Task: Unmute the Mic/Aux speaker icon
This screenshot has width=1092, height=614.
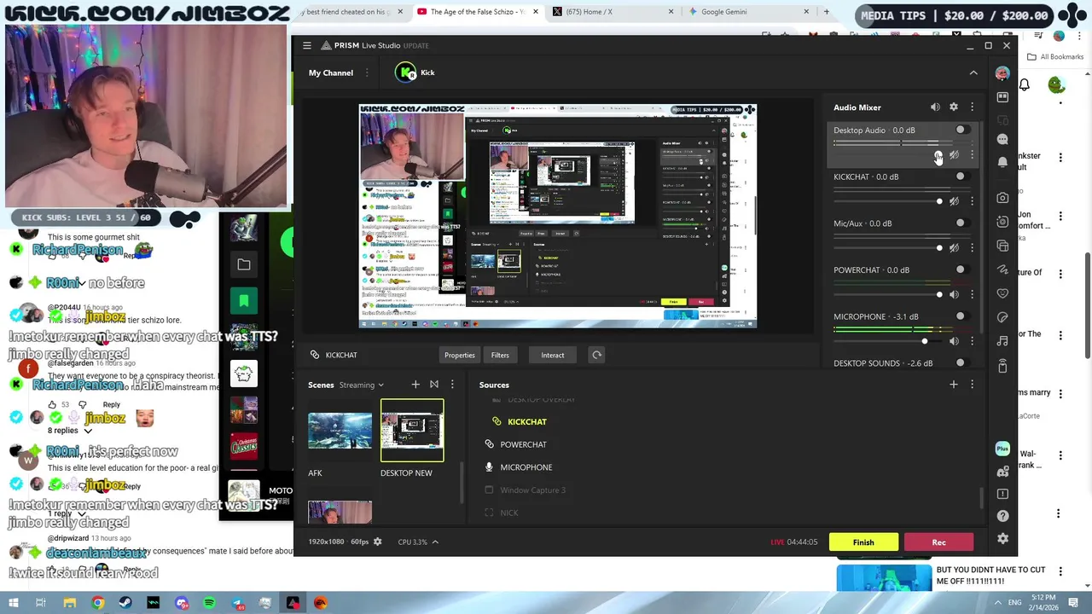Action: click(954, 248)
